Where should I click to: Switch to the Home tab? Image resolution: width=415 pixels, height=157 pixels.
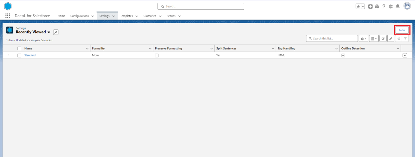click(x=61, y=16)
